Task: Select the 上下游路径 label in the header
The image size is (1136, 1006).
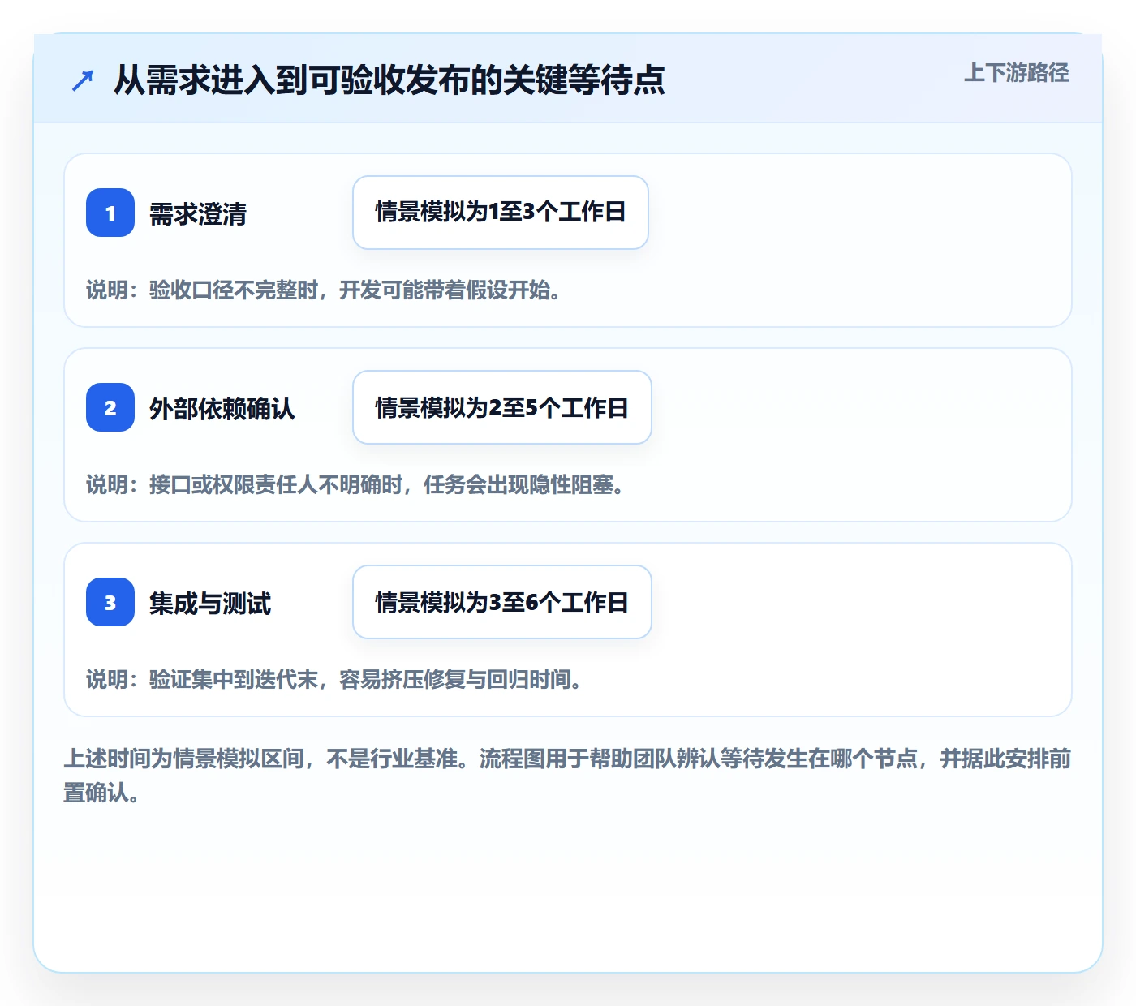Action: click(1017, 73)
